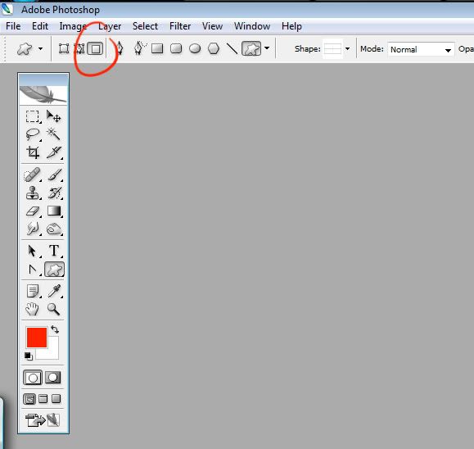Activate the Horizontal Type tool
474x449 pixels.
tap(54, 251)
